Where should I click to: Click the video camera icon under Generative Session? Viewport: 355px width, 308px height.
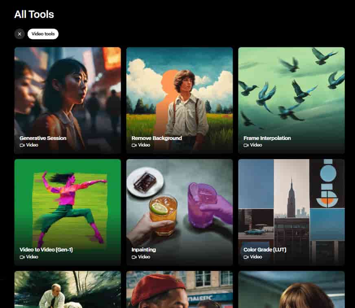pos(22,145)
